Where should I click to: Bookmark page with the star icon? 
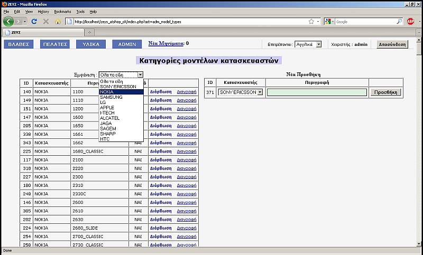(x=311, y=22)
